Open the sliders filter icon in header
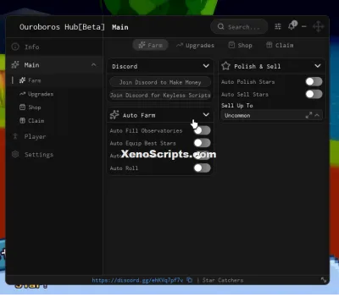Image resolution: width=339 pixels, height=308 pixels. tap(278, 26)
